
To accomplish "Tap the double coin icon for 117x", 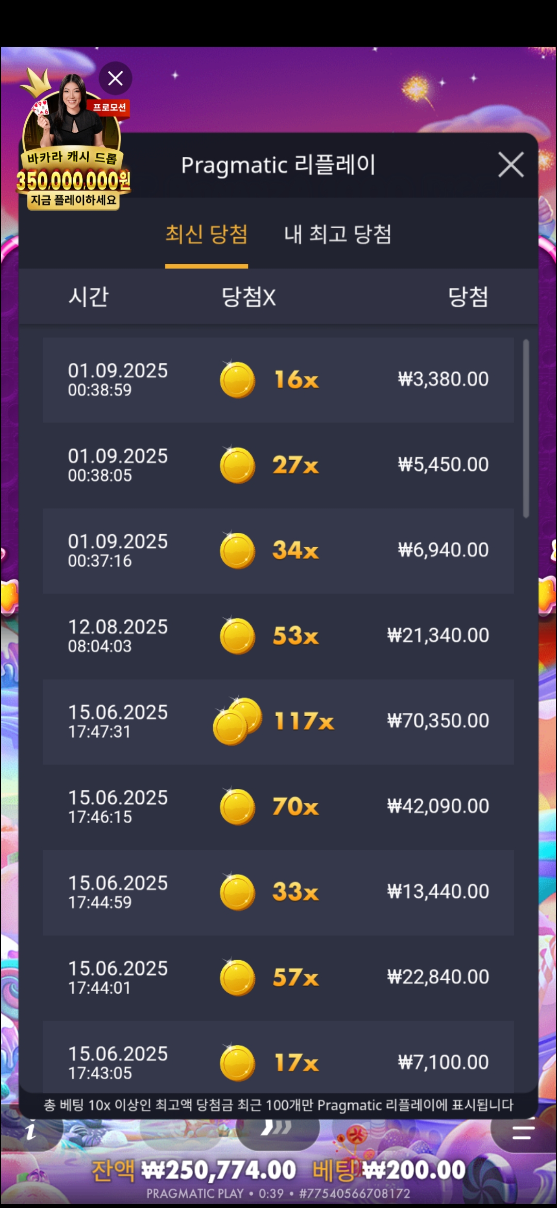I will coord(238,721).
